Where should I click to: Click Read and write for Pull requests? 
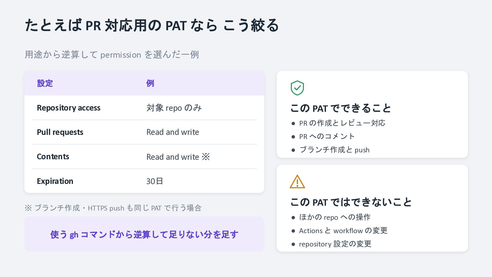coord(173,132)
